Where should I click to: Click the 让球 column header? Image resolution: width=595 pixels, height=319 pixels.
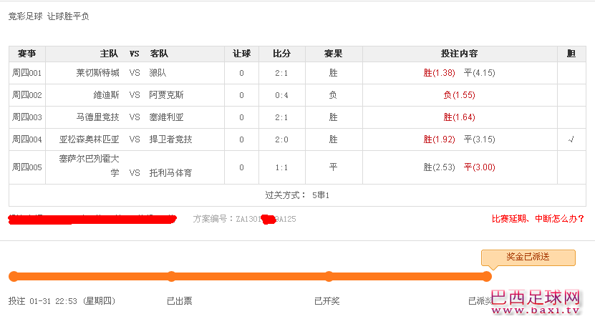242,54
